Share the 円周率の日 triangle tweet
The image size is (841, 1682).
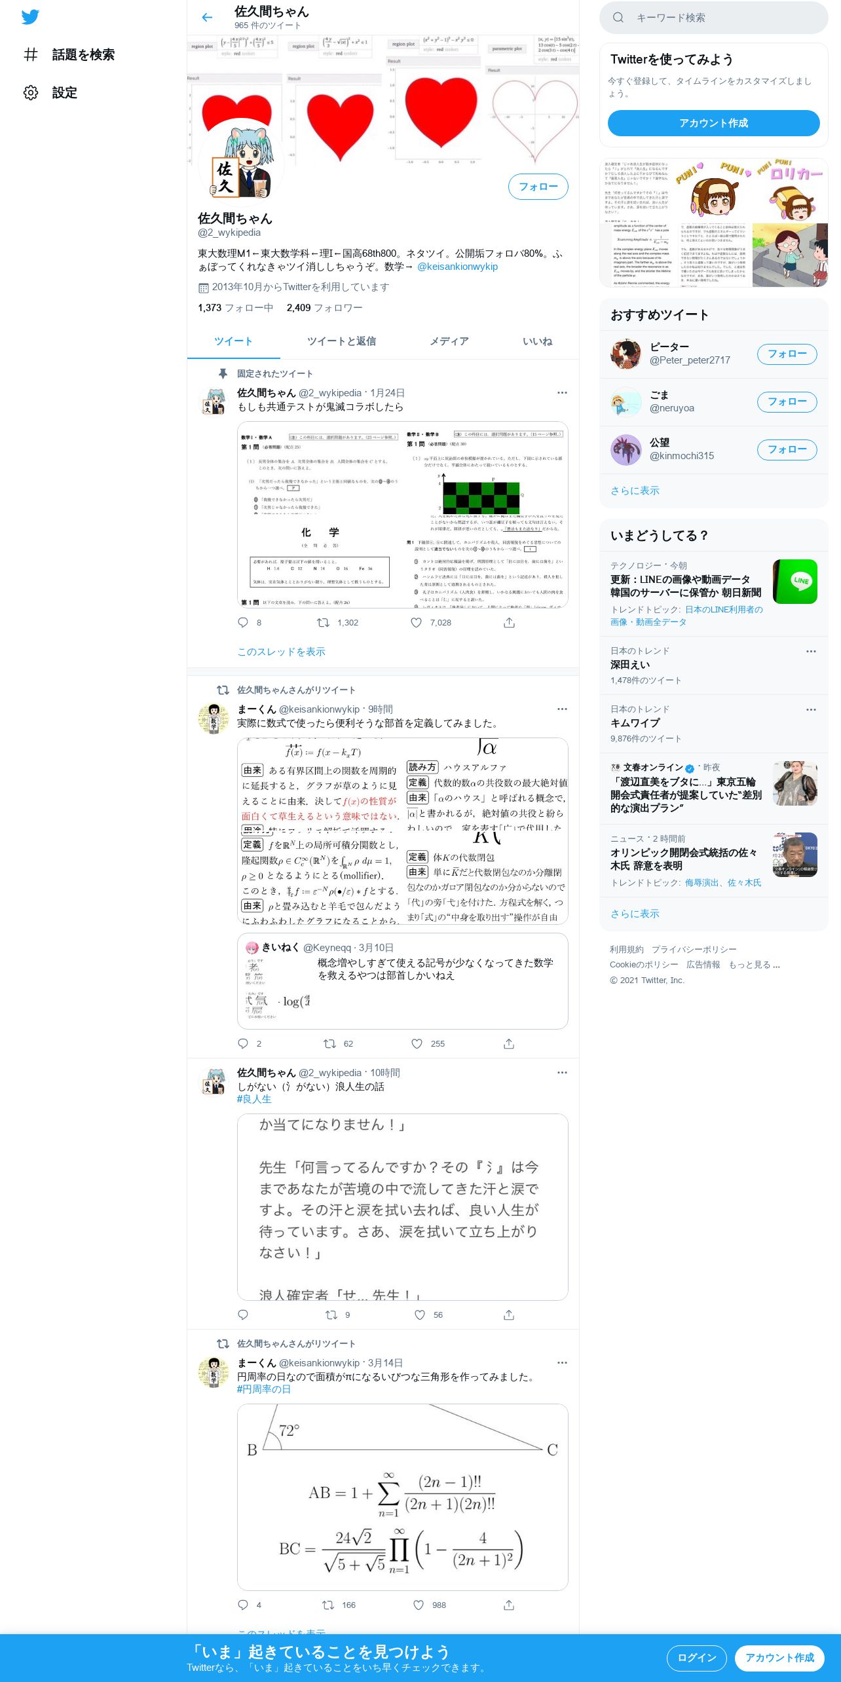tap(509, 1605)
